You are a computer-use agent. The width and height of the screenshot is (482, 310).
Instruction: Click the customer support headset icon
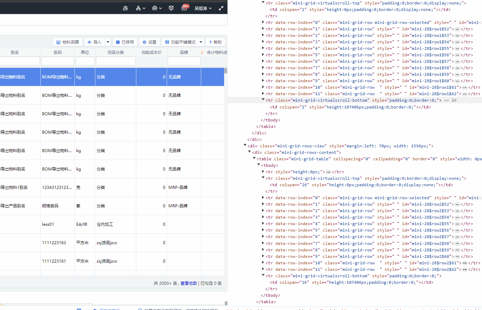pos(171,8)
